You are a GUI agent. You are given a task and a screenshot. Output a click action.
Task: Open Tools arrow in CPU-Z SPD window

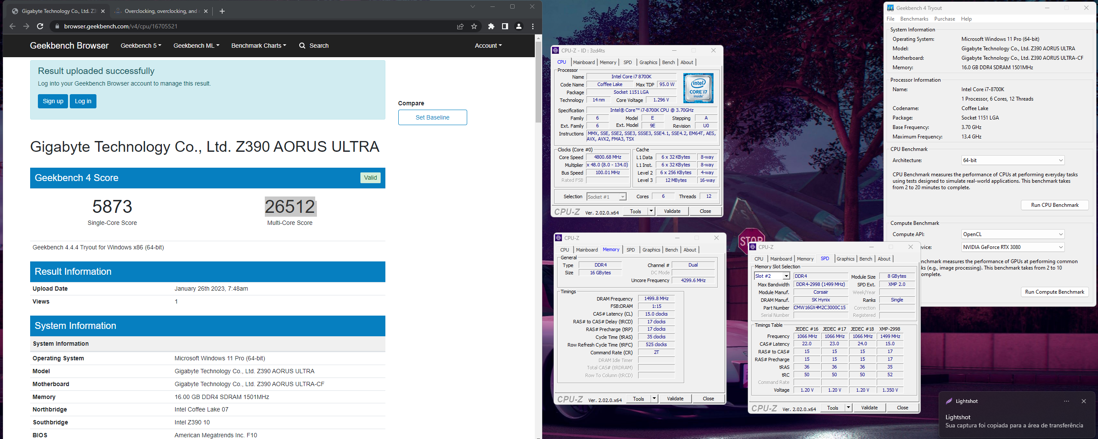[848, 408]
